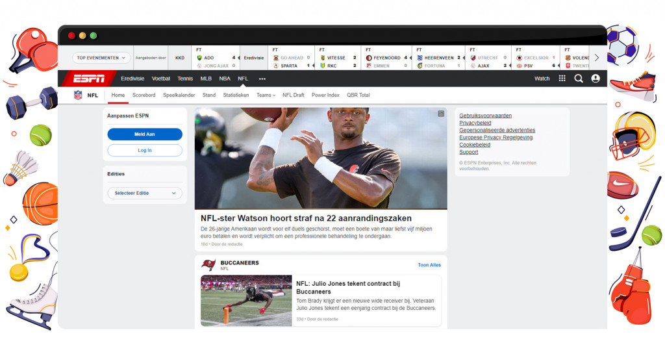Open the Power Index tab

(325, 95)
